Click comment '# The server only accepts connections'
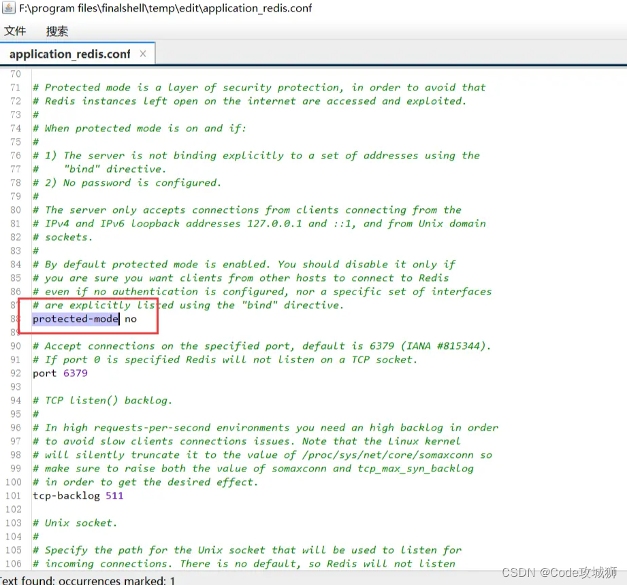This screenshot has height=585, width=627. tap(247, 210)
